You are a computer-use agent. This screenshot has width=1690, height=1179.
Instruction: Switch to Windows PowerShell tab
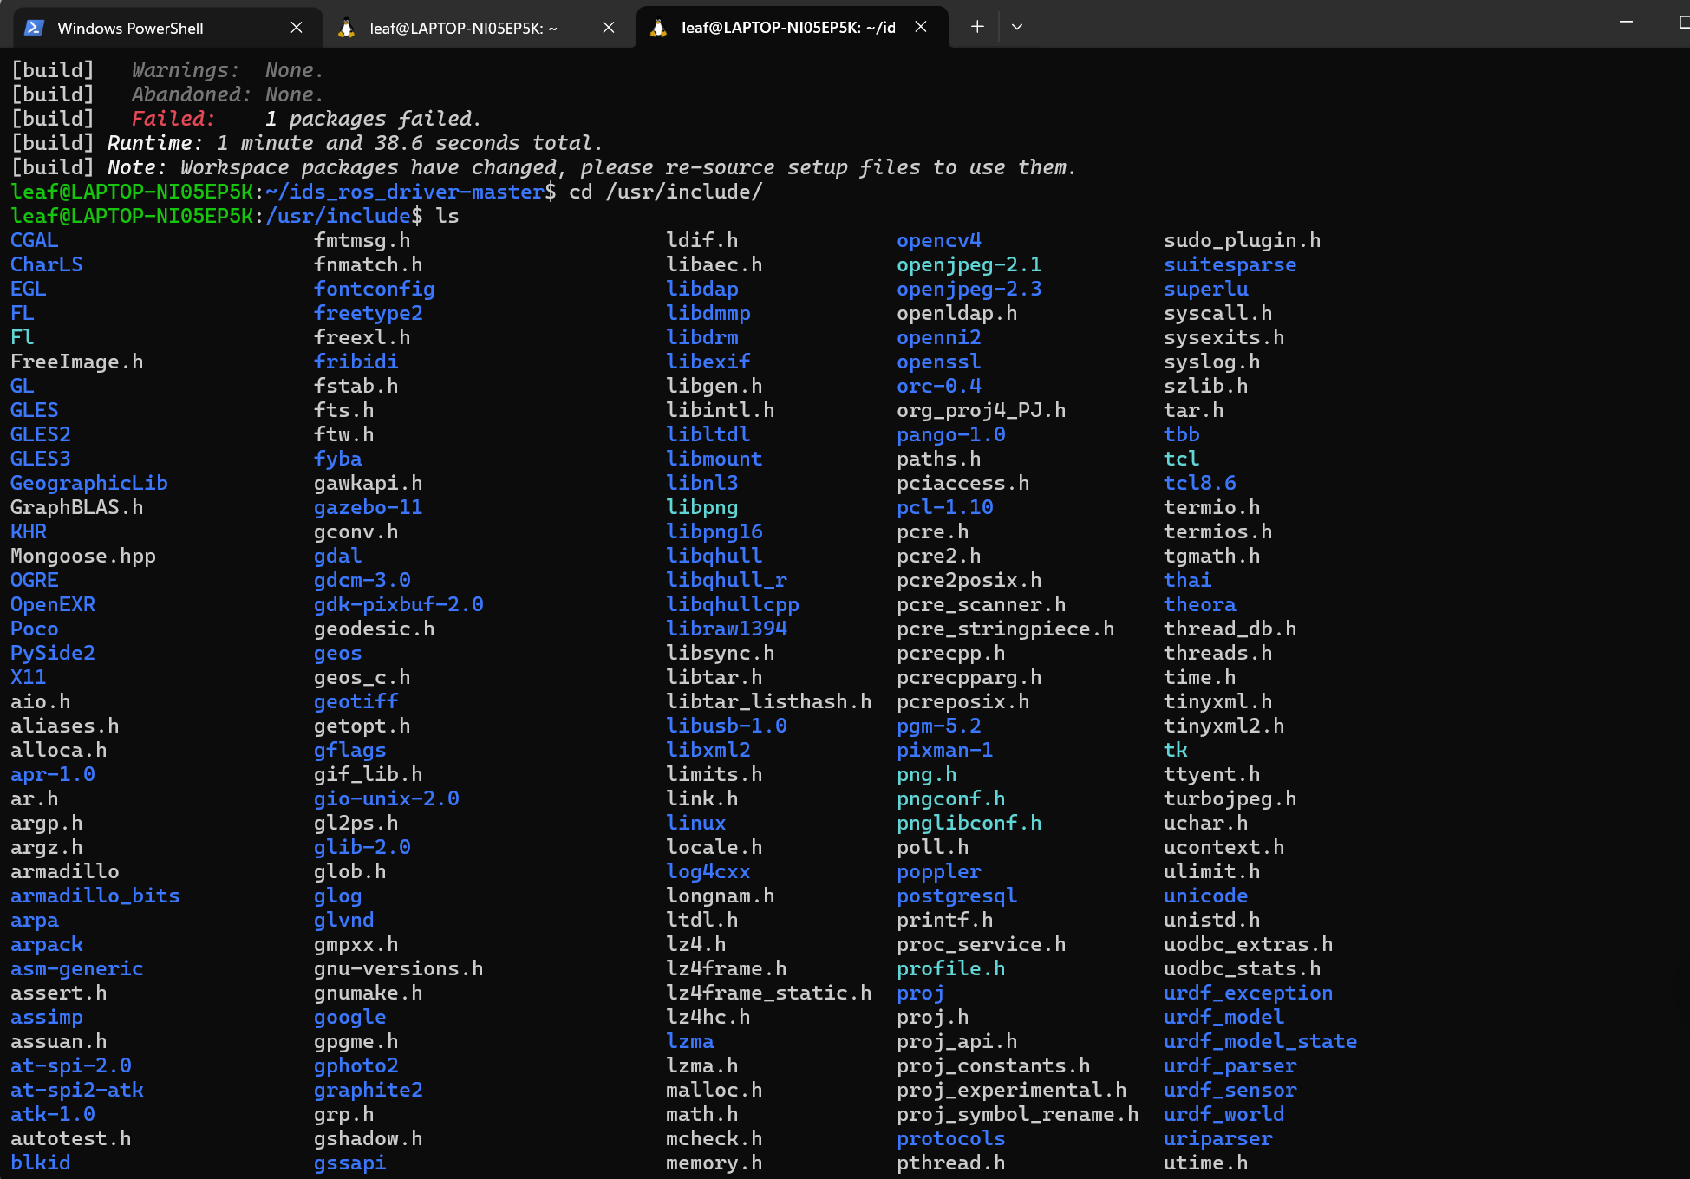(x=130, y=28)
